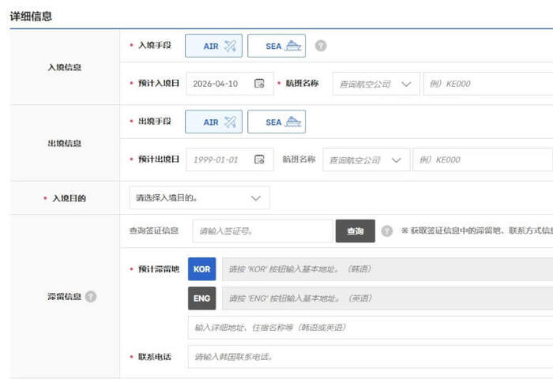Click the 预计入境日 label

(159, 83)
